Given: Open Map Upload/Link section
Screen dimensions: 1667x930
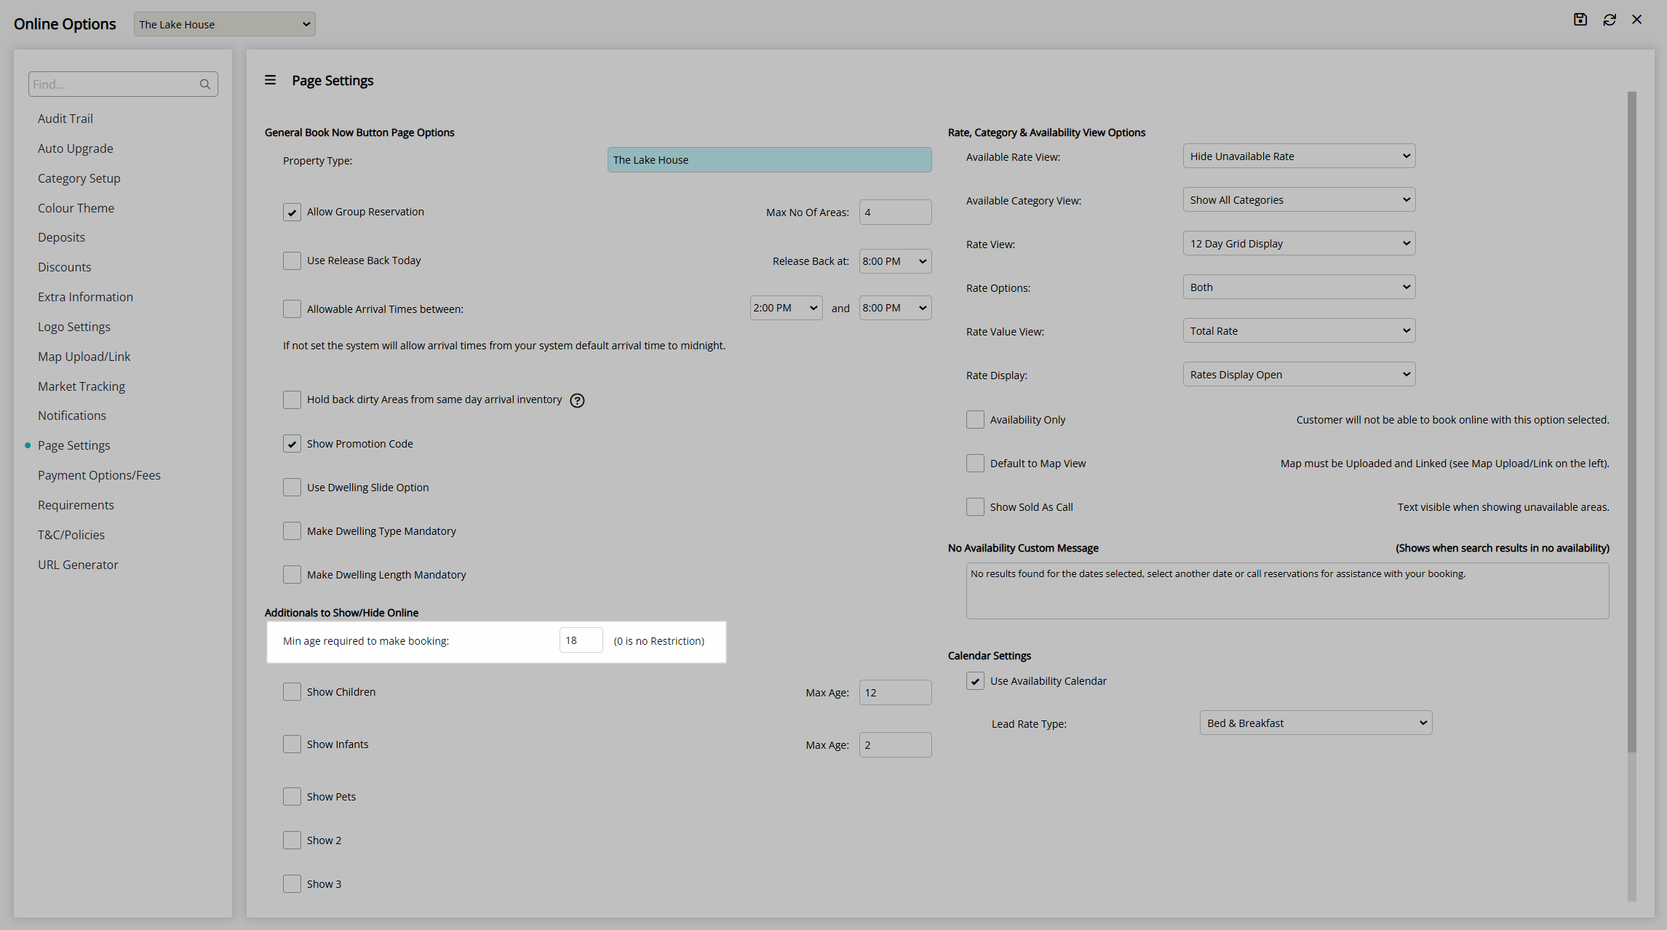Looking at the screenshot, I should coord(84,357).
